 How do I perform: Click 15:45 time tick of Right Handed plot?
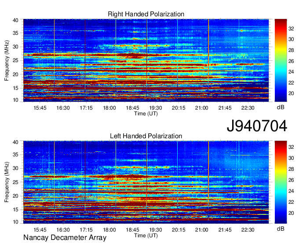point(40,108)
